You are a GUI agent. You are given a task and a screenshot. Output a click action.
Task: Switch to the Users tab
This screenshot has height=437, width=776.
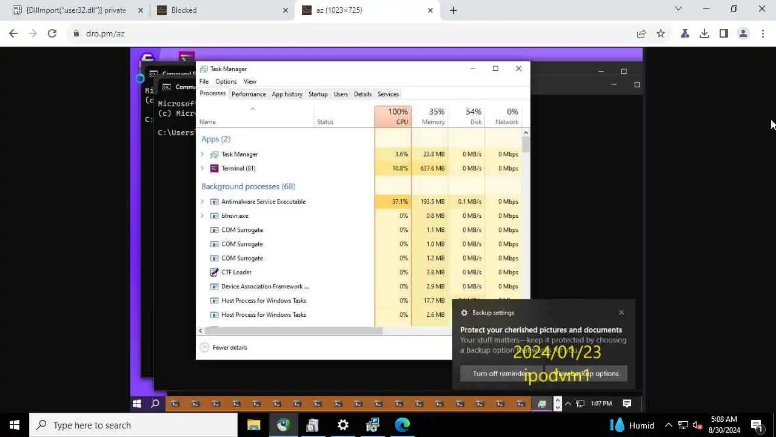pos(341,94)
